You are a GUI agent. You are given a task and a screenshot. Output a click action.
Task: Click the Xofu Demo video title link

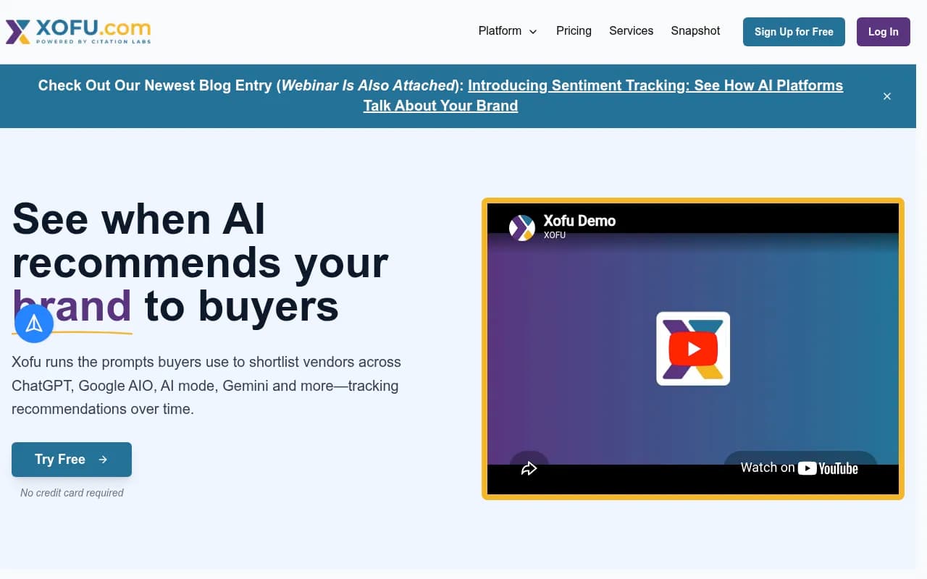[x=579, y=221]
